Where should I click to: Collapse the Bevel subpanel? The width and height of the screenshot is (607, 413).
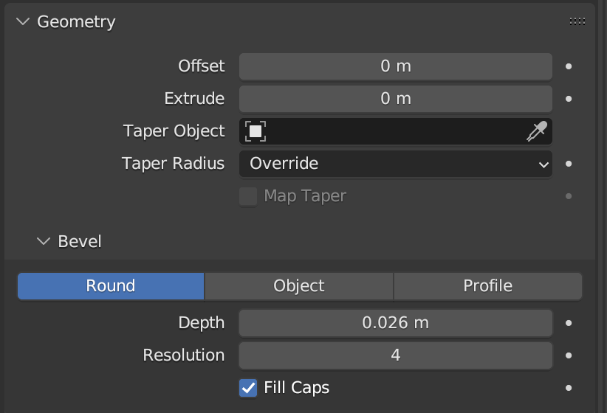(44, 241)
